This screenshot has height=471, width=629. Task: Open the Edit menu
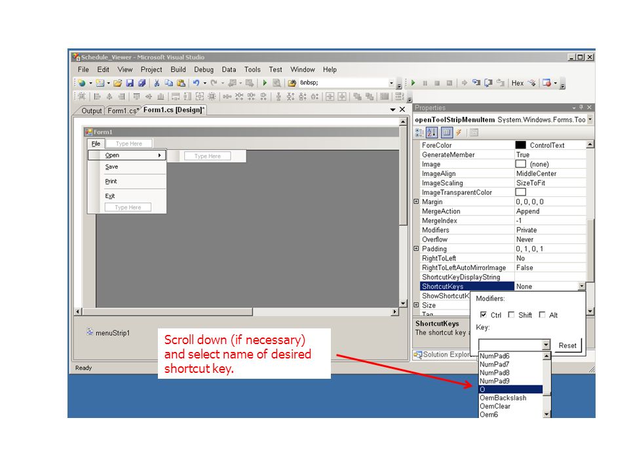(x=103, y=70)
